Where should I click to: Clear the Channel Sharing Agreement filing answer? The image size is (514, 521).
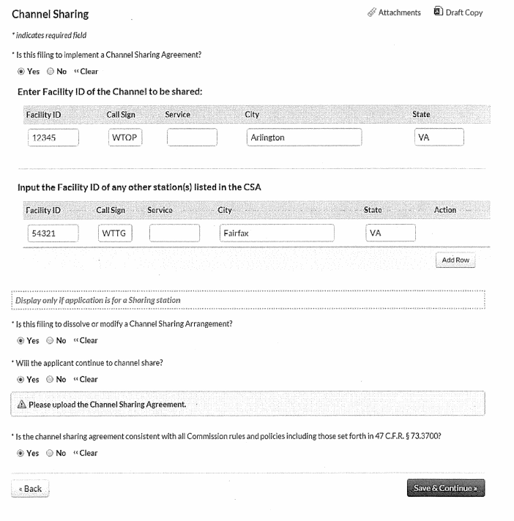[x=85, y=72]
